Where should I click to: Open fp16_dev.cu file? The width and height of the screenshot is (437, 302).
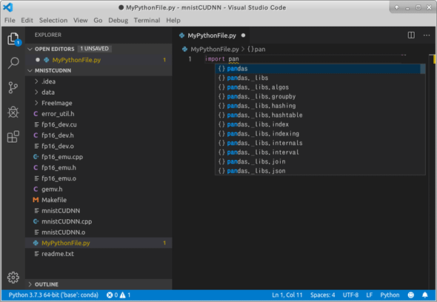pyautogui.click(x=99, y=125)
